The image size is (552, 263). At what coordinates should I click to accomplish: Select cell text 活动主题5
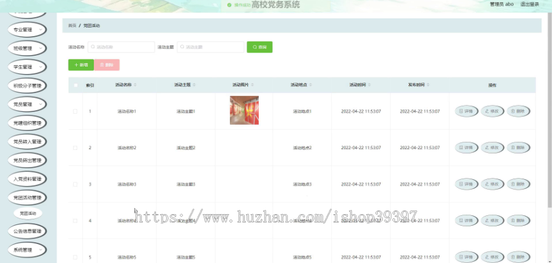point(186,257)
